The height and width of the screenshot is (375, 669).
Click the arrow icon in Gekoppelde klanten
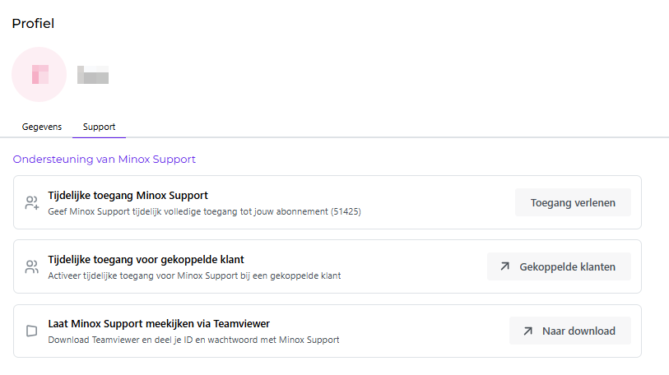(x=504, y=266)
